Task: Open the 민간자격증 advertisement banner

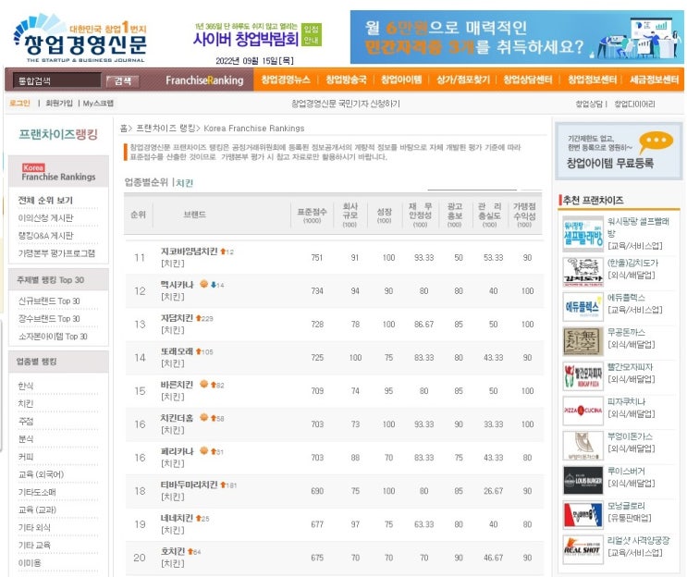Action: click(517, 37)
